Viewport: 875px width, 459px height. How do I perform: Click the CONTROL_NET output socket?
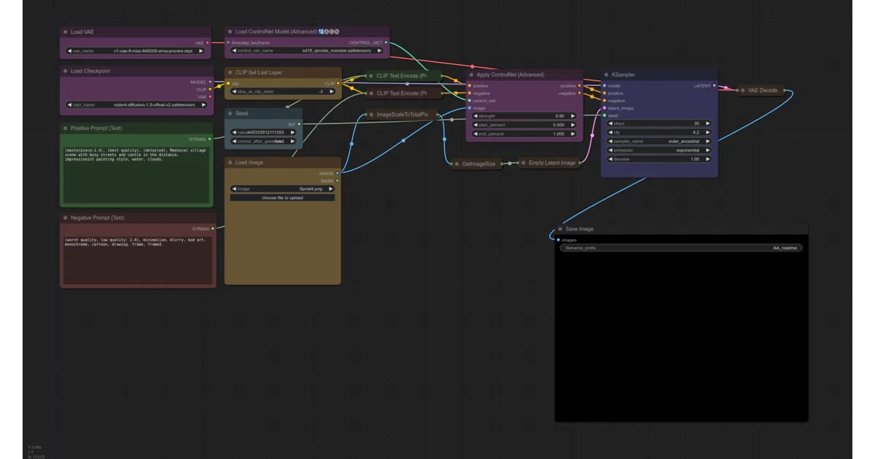[386, 43]
